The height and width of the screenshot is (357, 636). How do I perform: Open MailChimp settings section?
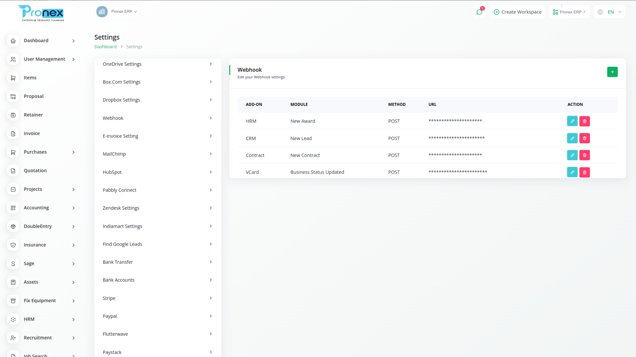[157, 154]
